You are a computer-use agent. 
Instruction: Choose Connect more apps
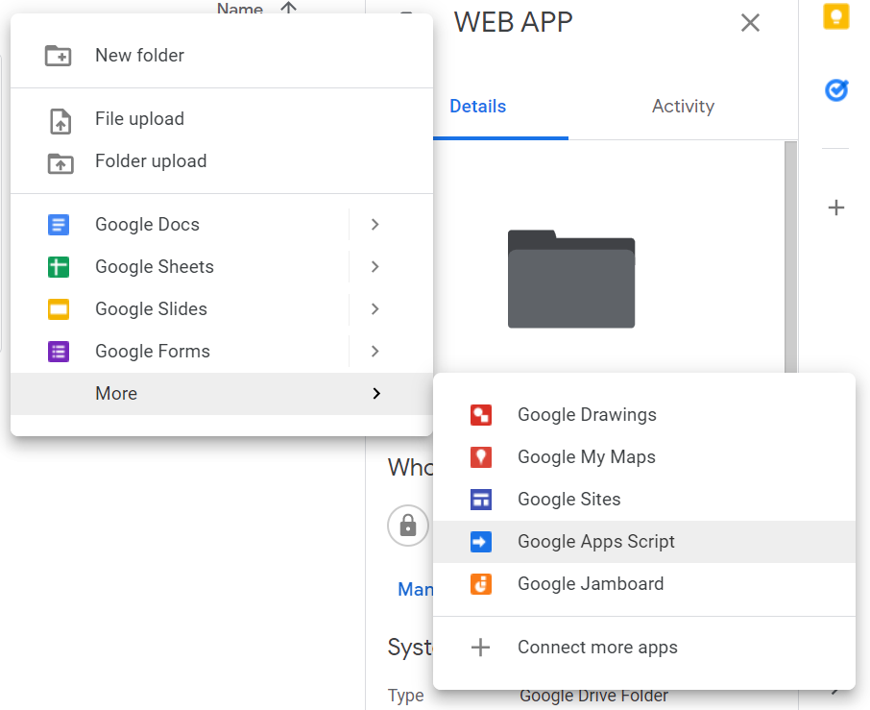click(643, 648)
